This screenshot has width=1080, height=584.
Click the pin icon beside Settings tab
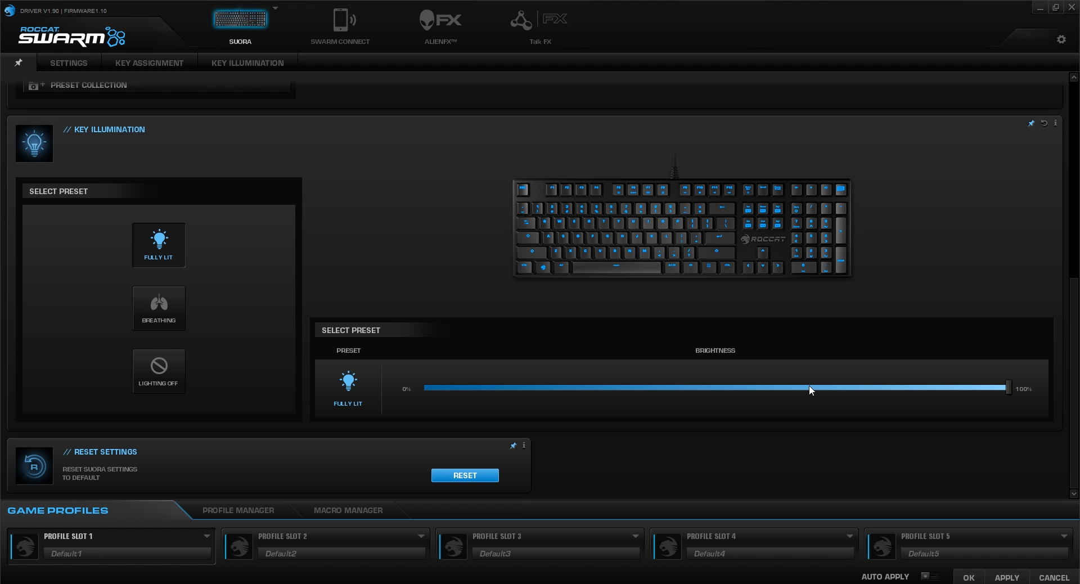19,62
